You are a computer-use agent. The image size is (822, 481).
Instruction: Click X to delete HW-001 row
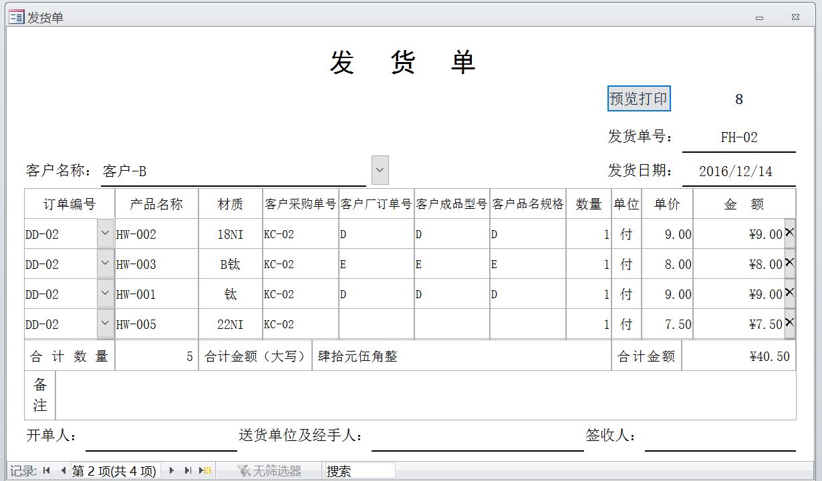click(789, 293)
